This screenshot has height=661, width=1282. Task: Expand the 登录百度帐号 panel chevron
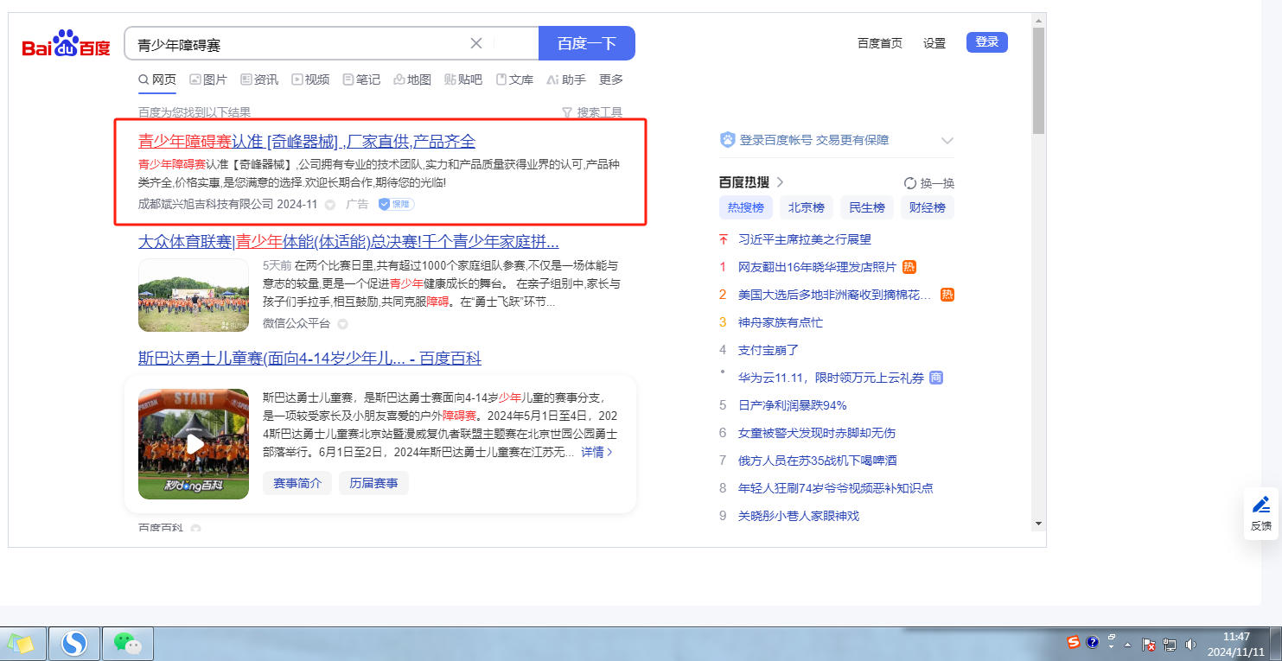pos(947,141)
